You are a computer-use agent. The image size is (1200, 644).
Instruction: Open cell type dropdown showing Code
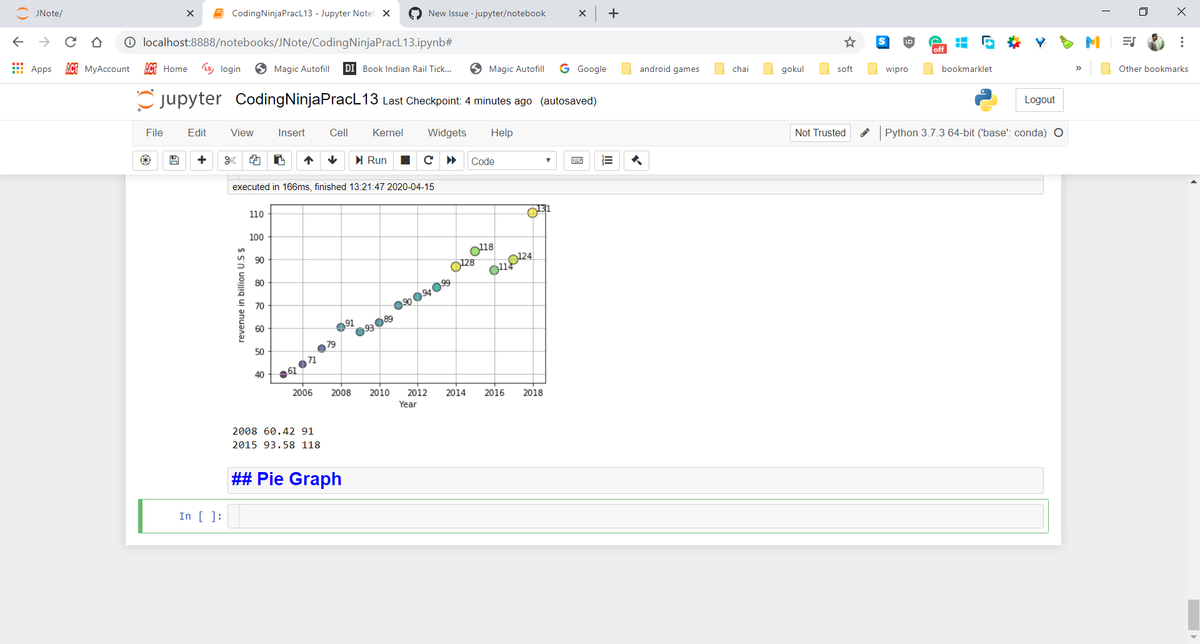point(512,161)
